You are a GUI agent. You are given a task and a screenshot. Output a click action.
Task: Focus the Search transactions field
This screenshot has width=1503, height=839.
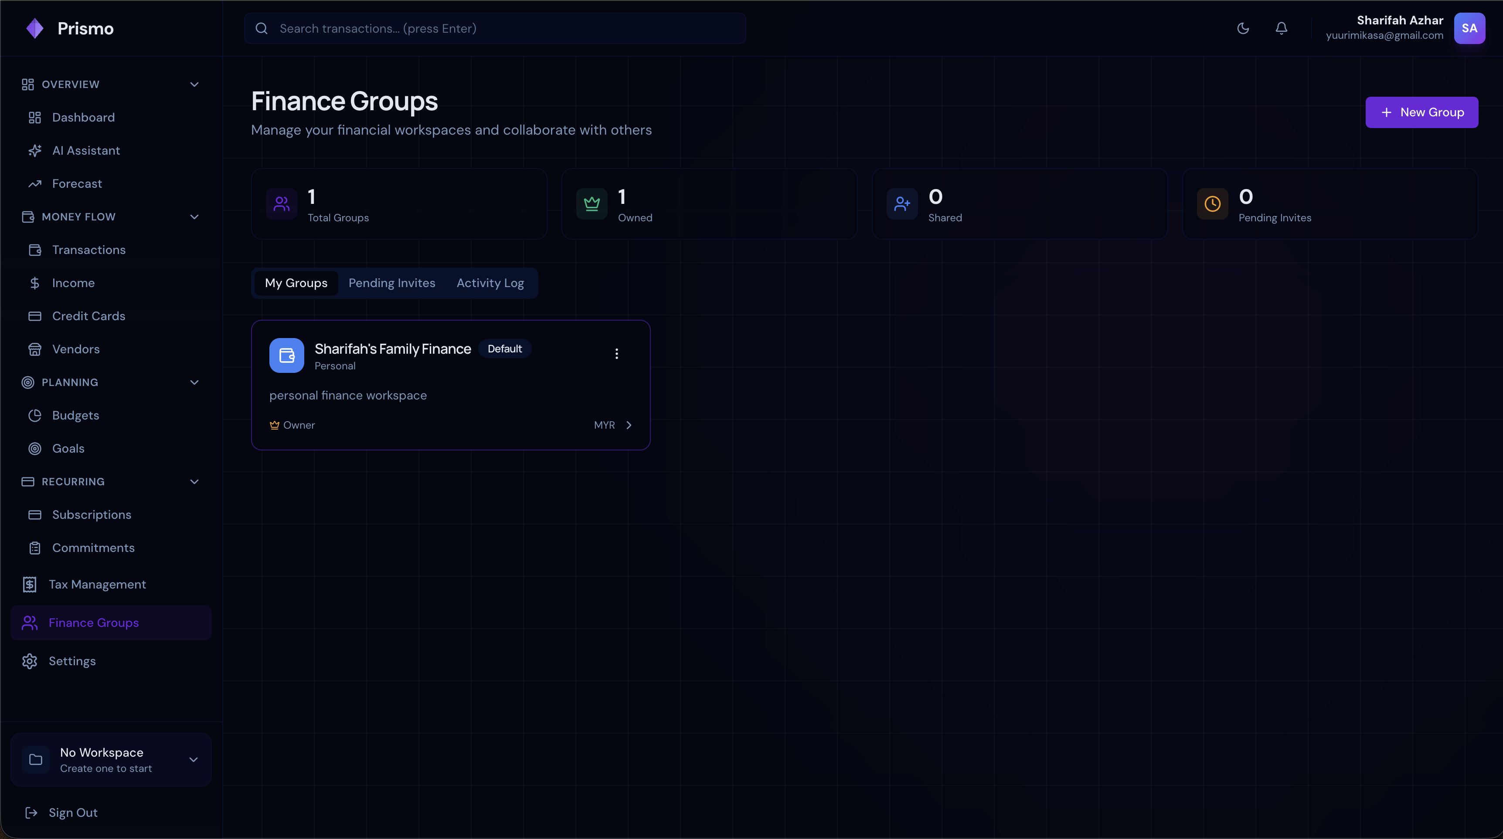[x=495, y=29]
